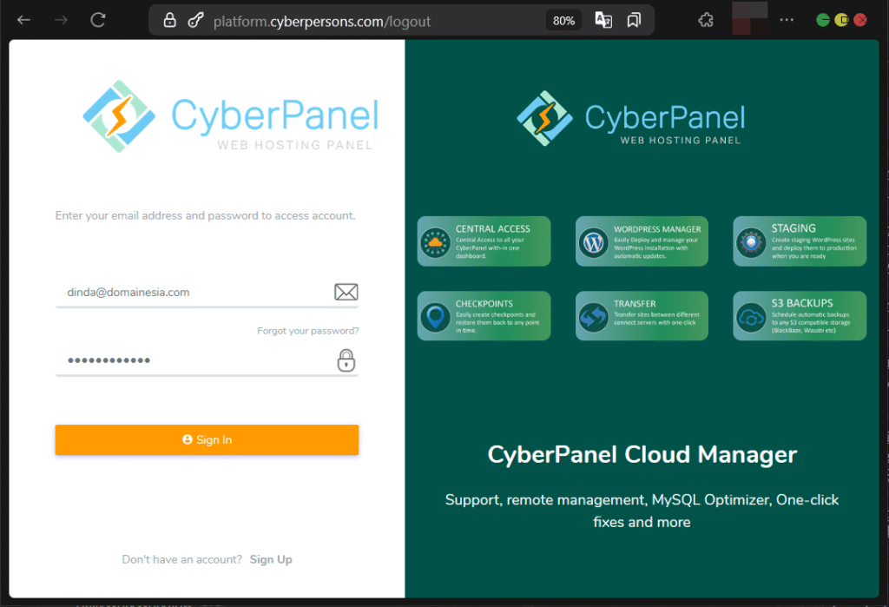Select the platform.cyberpersons.com/logout URL field
Screen dimensions: 889x607
(x=321, y=22)
